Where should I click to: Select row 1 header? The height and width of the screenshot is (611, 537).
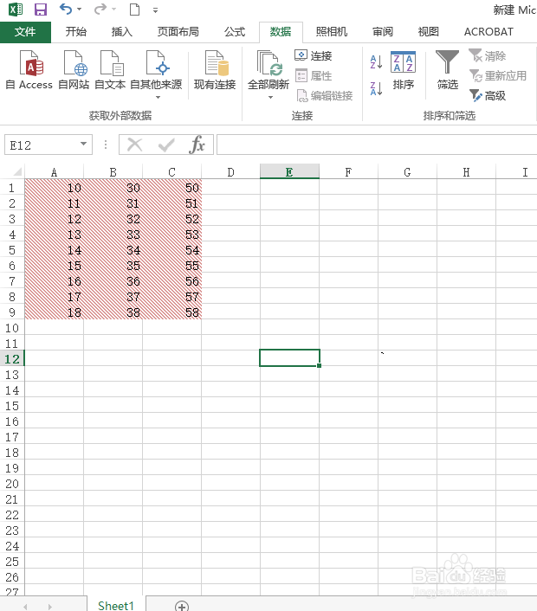coord(12,188)
